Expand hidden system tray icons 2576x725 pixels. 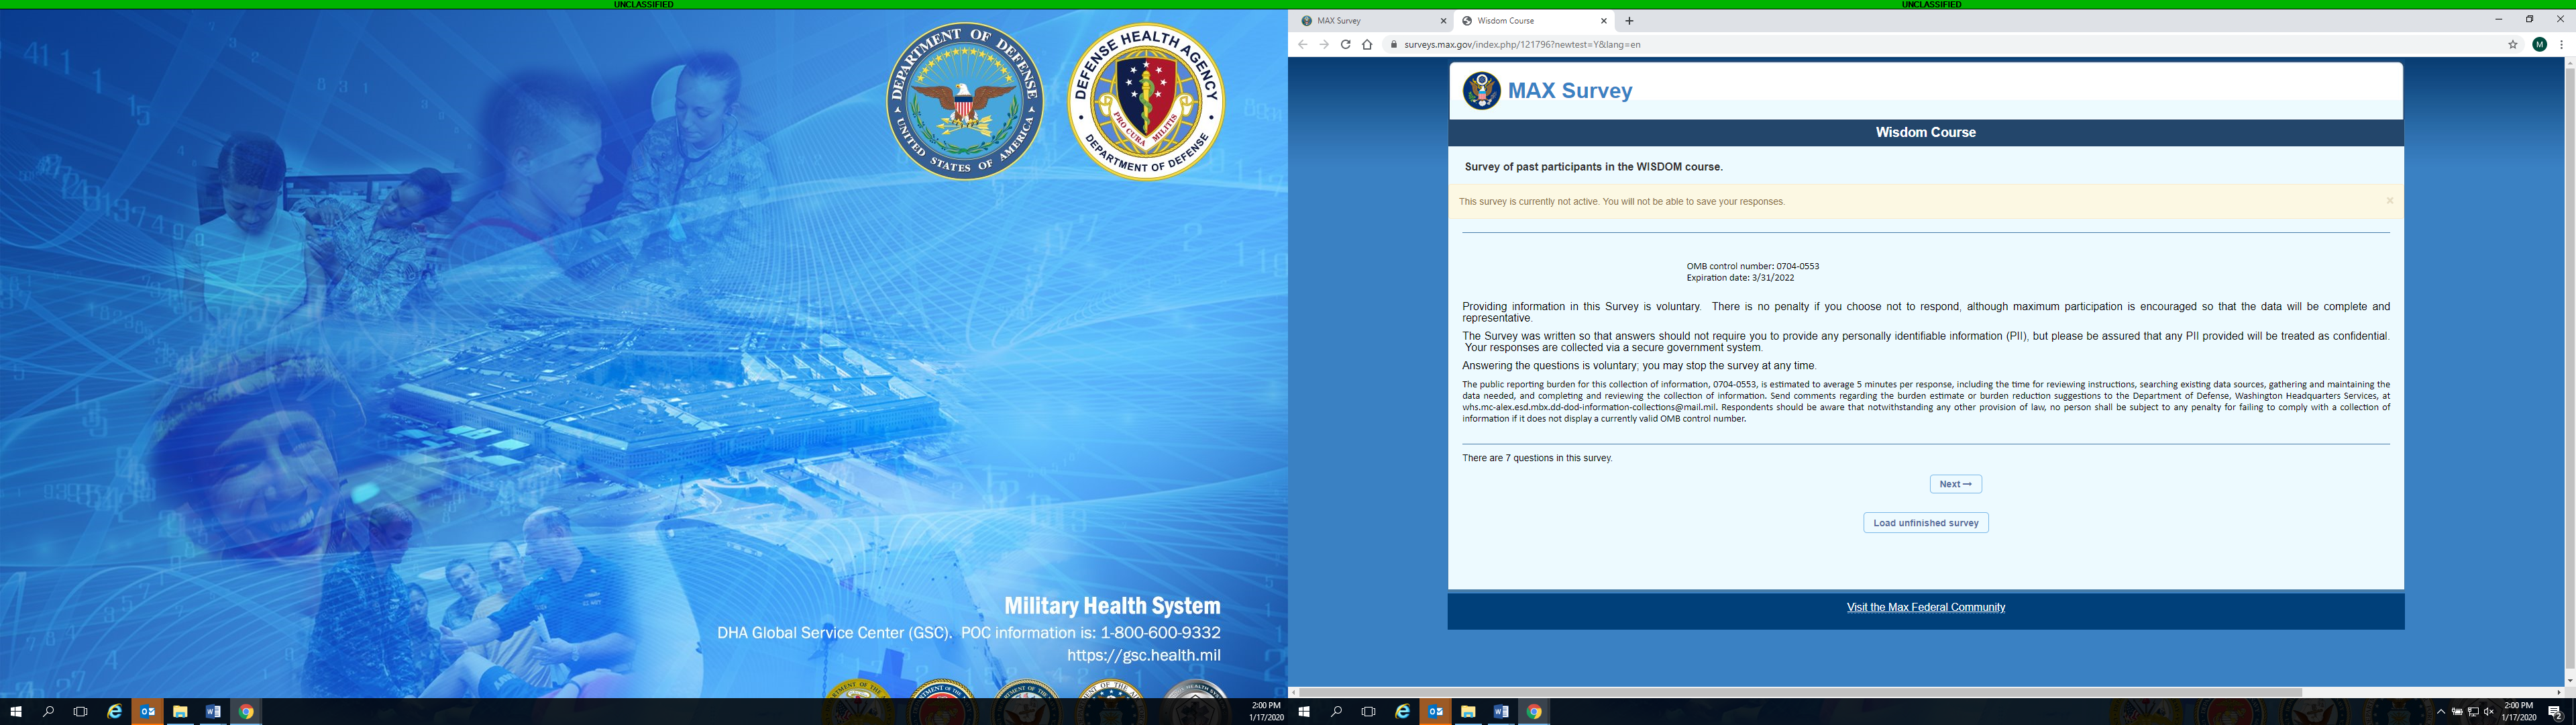pyautogui.click(x=2441, y=712)
